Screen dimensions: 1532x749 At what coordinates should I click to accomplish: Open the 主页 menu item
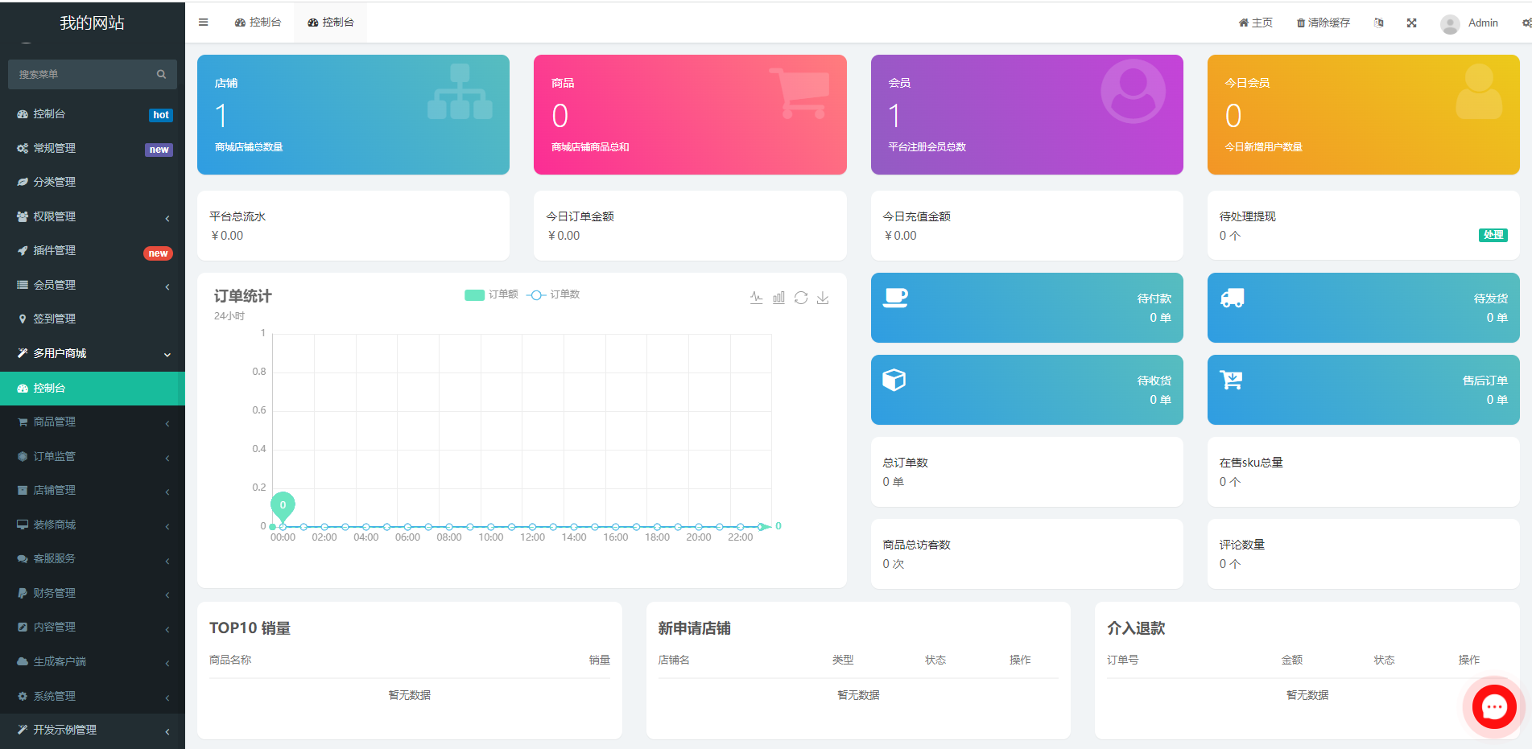(x=1255, y=23)
